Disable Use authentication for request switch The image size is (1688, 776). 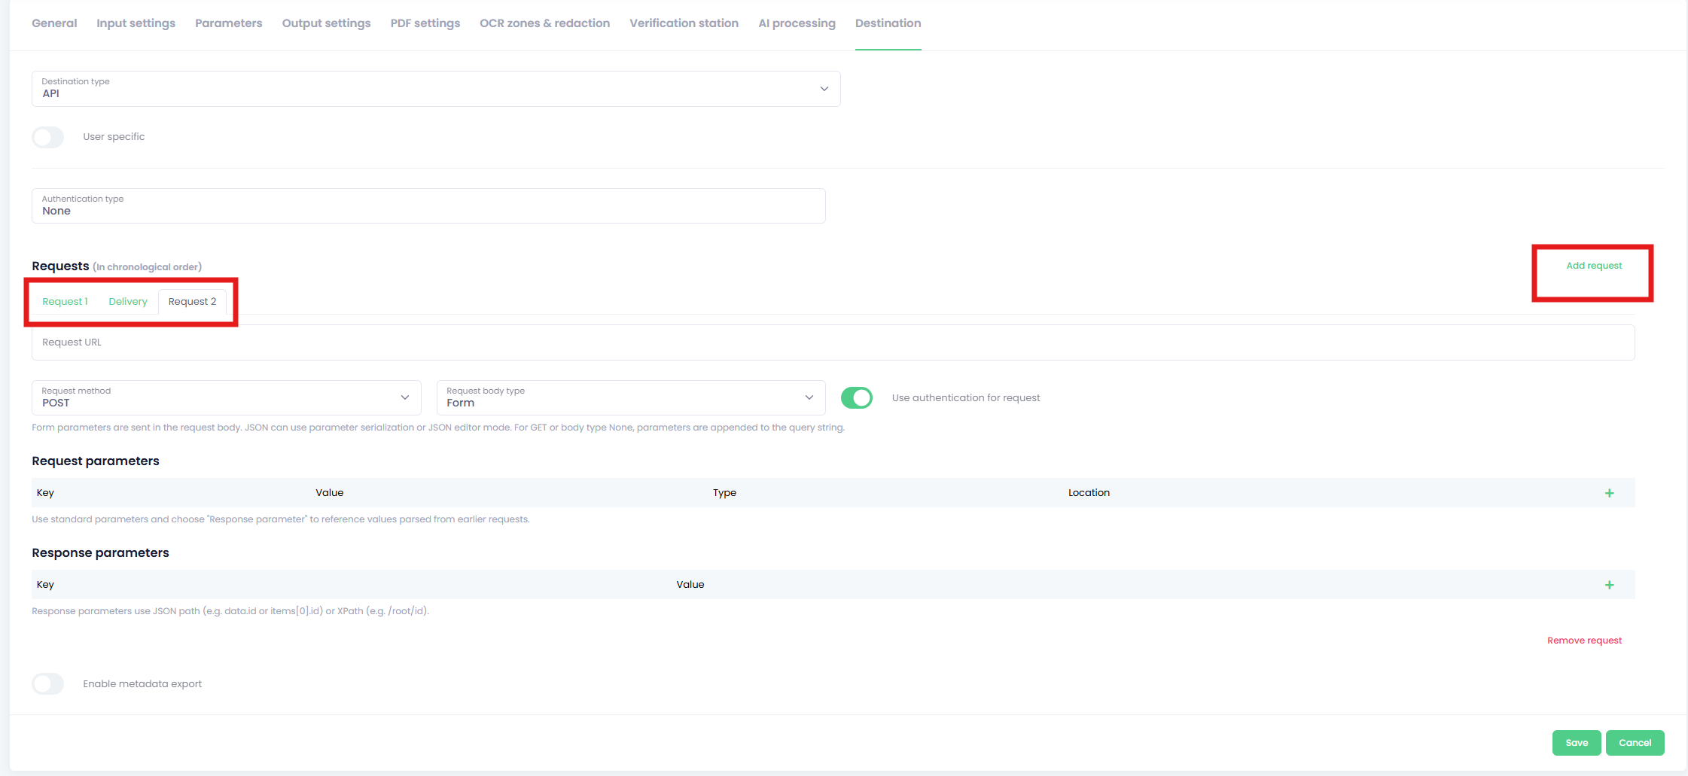[857, 397]
